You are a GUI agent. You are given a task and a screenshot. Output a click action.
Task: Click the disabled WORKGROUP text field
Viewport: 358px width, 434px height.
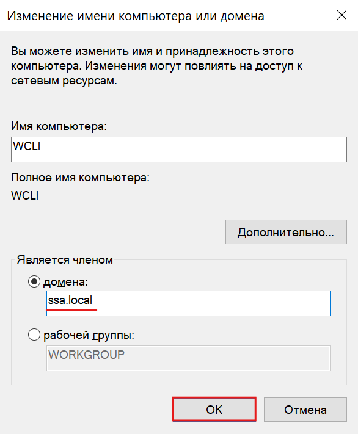coord(188,358)
